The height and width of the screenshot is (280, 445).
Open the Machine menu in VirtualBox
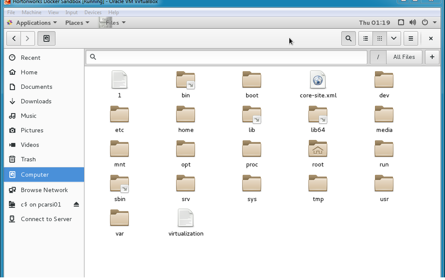[x=31, y=12]
